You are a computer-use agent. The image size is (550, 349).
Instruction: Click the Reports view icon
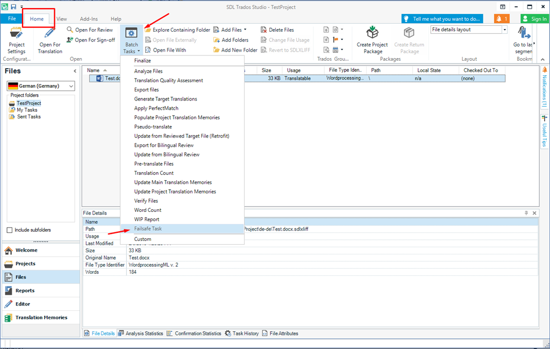point(9,290)
